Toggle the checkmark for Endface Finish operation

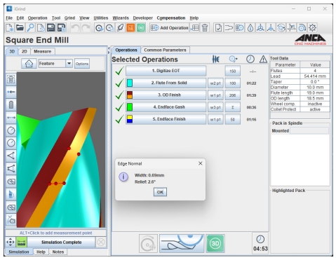click(x=119, y=119)
